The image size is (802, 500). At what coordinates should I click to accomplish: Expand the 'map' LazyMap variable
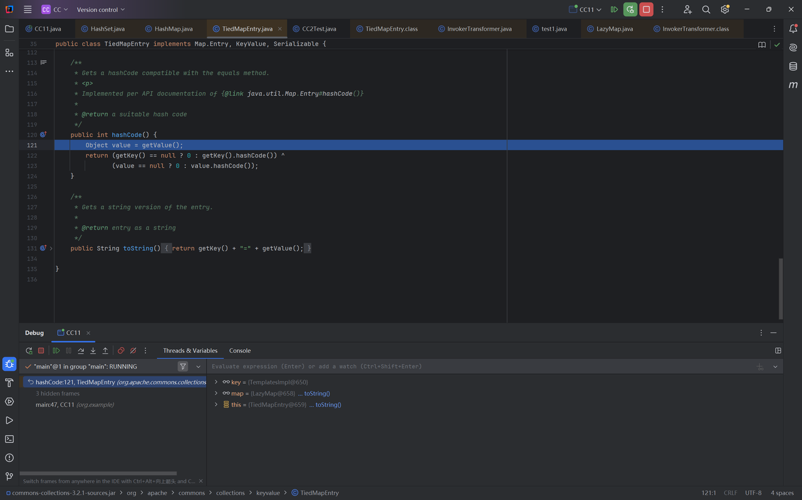coord(216,394)
